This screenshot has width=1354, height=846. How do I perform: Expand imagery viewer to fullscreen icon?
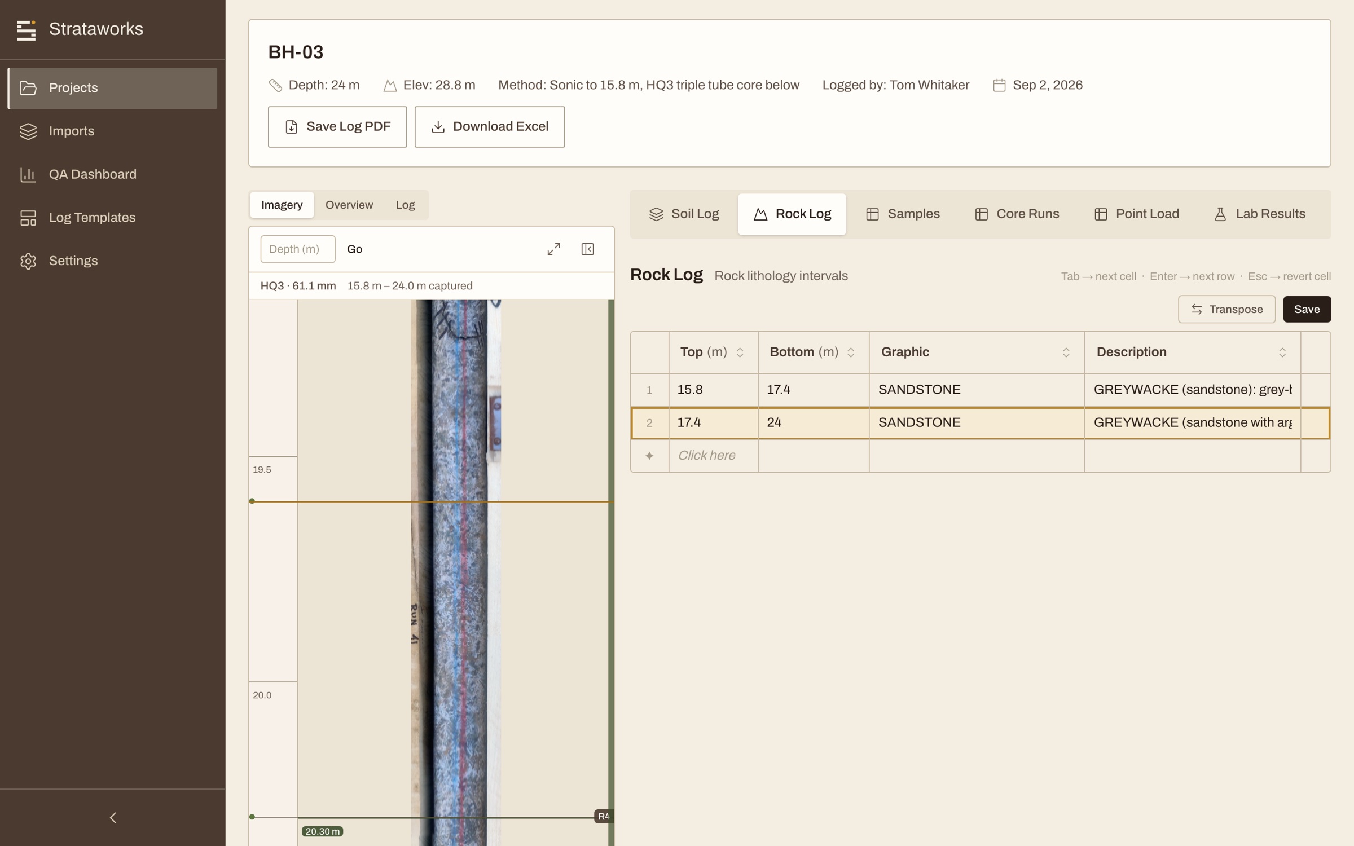pyautogui.click(x=554, y=249)
